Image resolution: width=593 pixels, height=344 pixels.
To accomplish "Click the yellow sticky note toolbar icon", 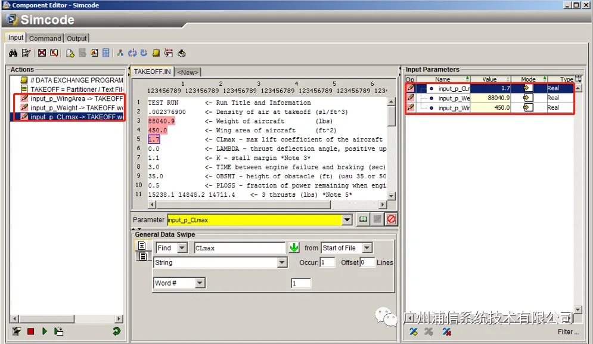I will point(156,54).
